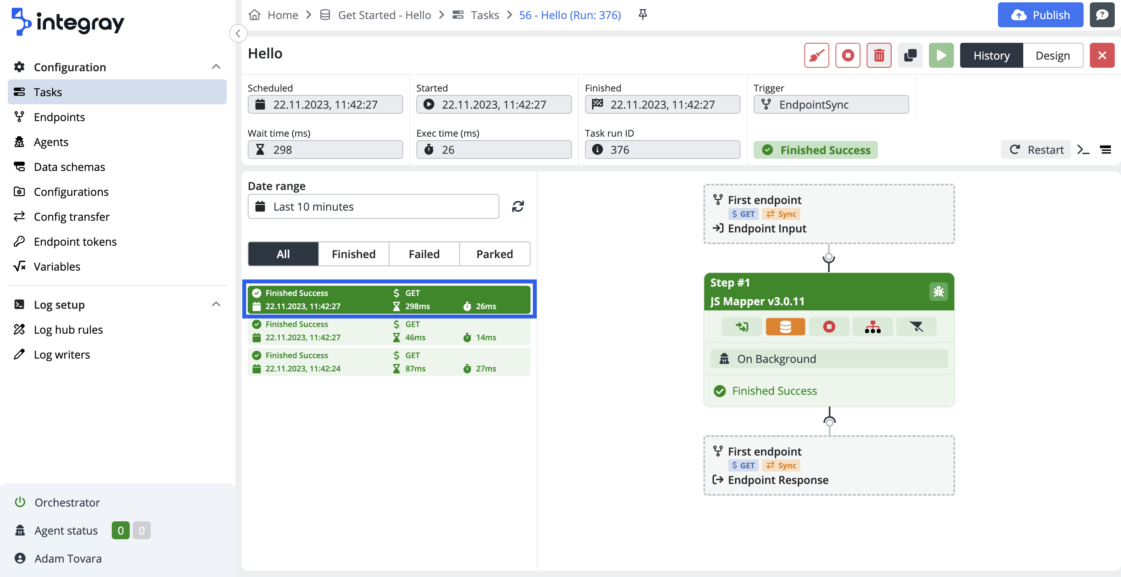1121x577 pixels.
Task: Select the History view toggle
Action: click(x=991, y=55)
